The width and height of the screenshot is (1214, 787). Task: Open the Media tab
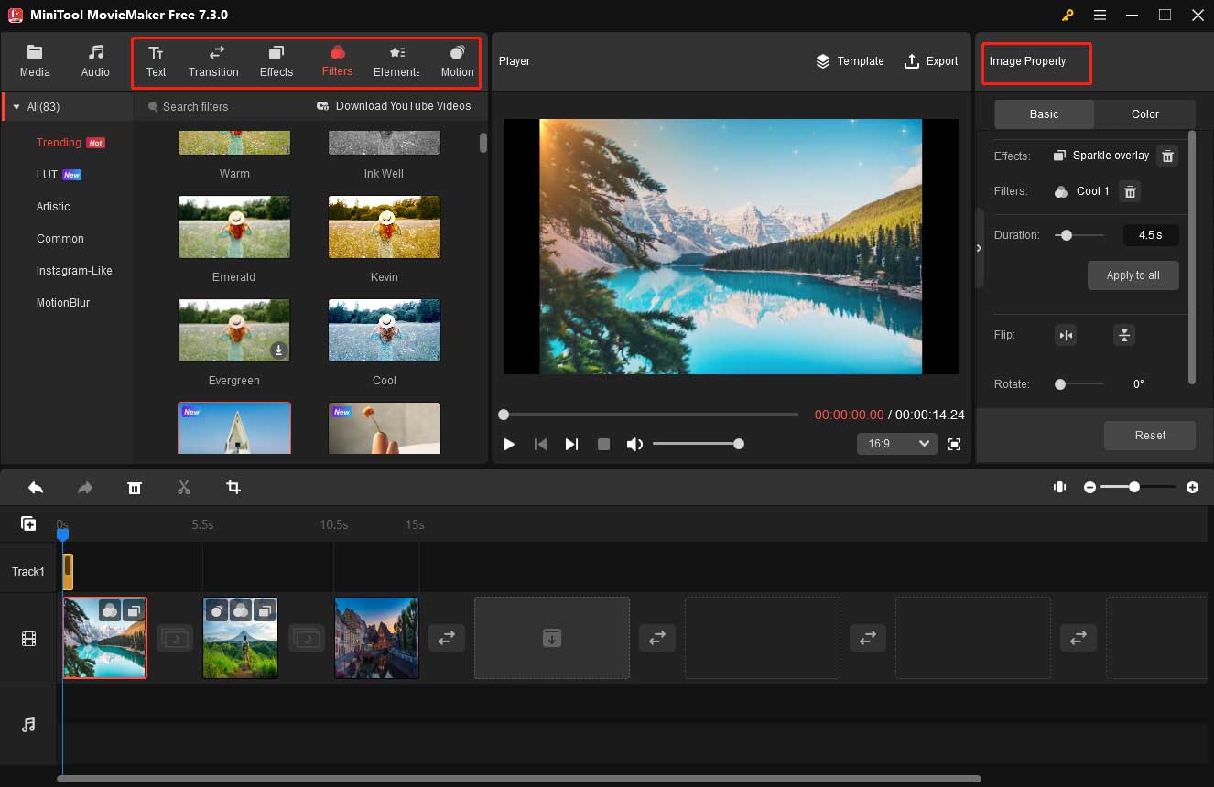coord(35,60)
